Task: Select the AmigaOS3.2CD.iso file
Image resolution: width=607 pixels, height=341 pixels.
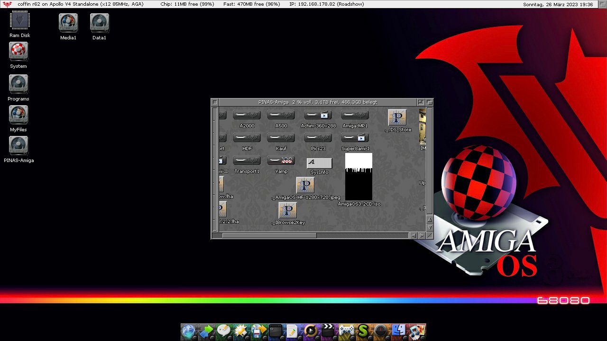Action: (x=359, y=177)
